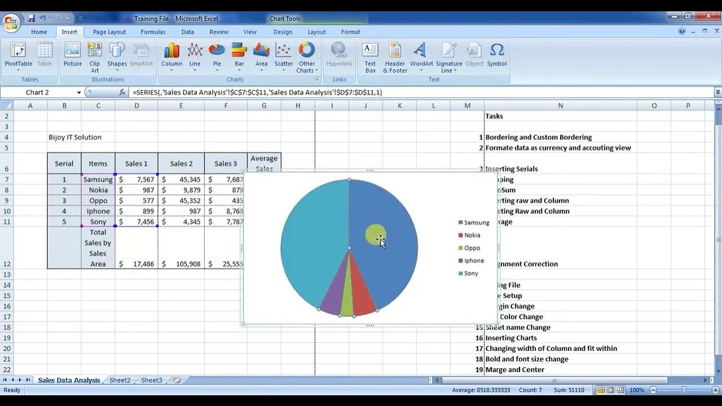This screenshot has width=722, height=406.
Task: Open the Home ribbon tab
Action: click(x=39, y=32)
